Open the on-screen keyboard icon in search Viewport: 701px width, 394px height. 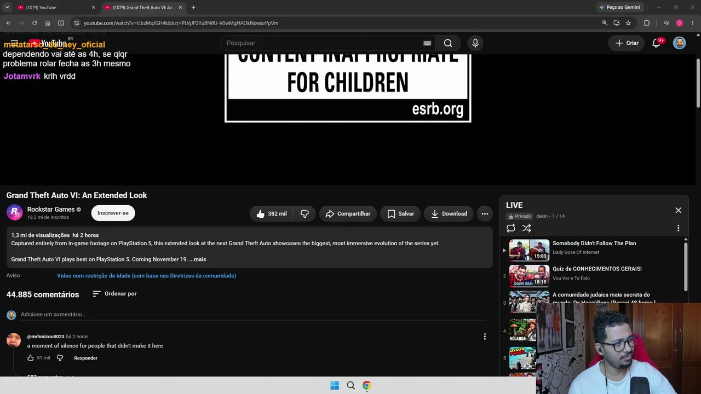coord(427,43)
